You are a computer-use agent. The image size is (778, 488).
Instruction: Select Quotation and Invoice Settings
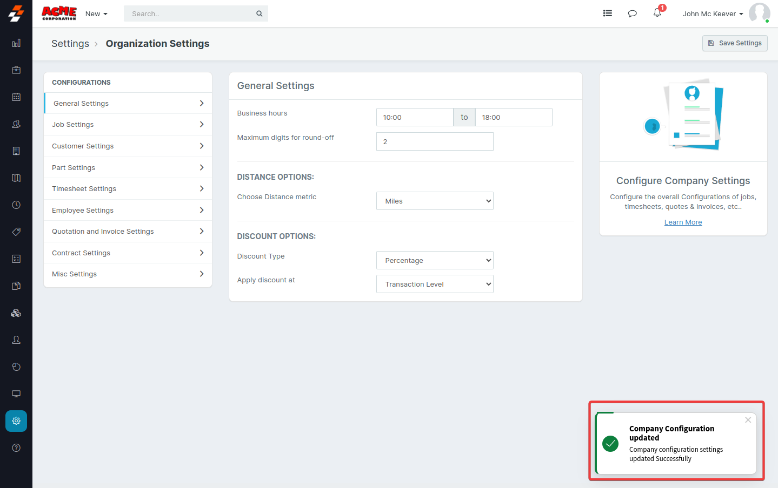click(128, 232)
